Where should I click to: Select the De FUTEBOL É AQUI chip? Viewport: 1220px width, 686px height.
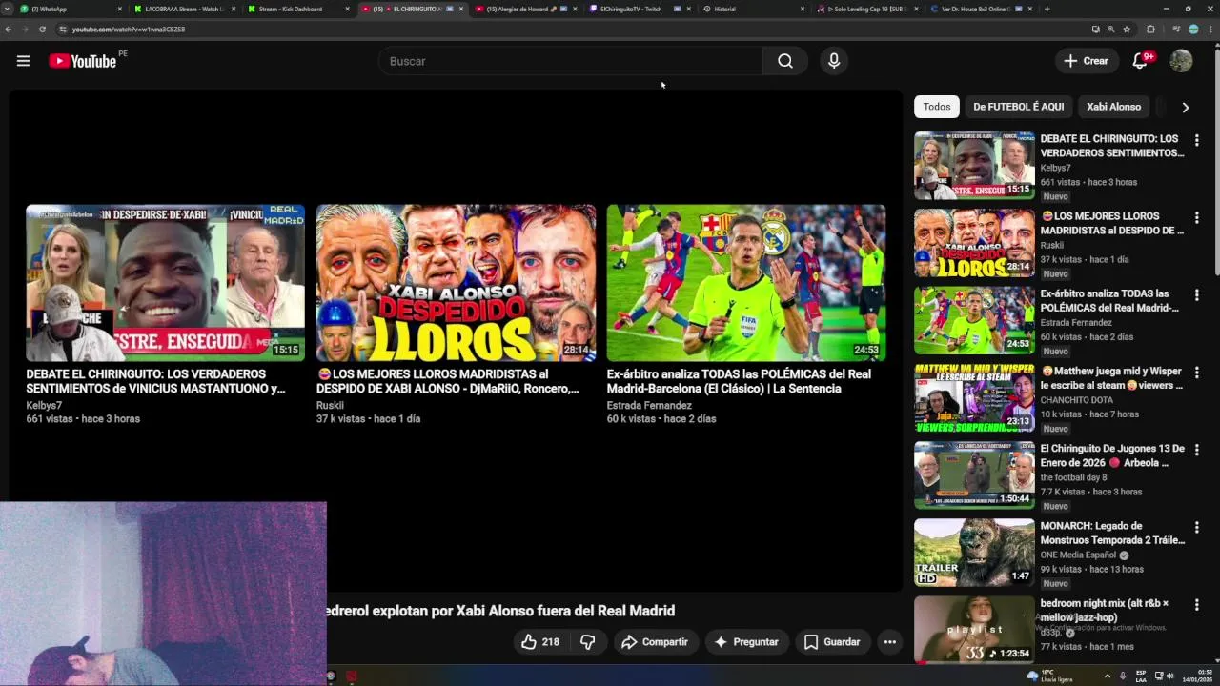tap(1018, 107)
